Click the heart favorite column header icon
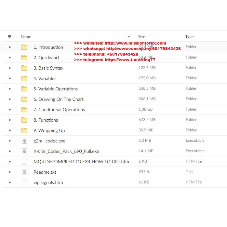Image resolution: width=227 pixels, height=227 pixels. [9, 37]
